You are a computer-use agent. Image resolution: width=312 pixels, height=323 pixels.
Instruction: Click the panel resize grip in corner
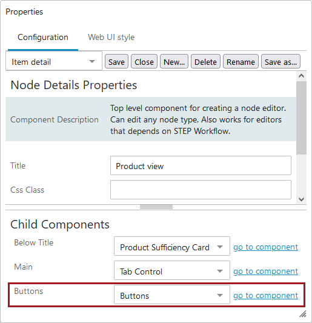(x=302, y=313)
